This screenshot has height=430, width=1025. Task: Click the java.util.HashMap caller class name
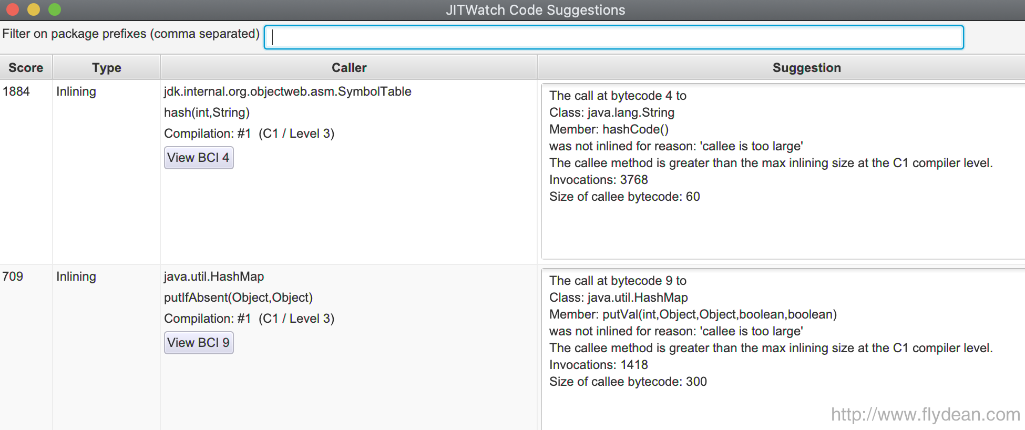(214, 277)
